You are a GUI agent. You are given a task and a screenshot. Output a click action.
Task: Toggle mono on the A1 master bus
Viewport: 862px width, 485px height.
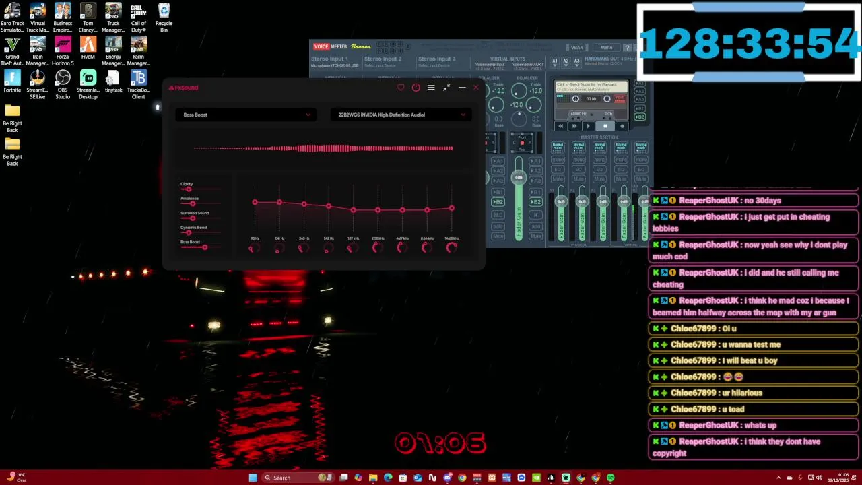(x=558, y=159)
